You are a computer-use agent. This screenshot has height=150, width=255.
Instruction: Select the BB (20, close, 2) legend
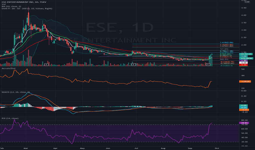pyautogui.click(x=11, y=6)
